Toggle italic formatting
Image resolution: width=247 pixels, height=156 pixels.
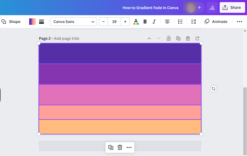[x=154, y=22]
